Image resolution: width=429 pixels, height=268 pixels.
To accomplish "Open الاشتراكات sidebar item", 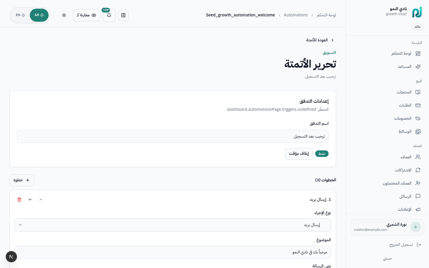I will (387, 170).
